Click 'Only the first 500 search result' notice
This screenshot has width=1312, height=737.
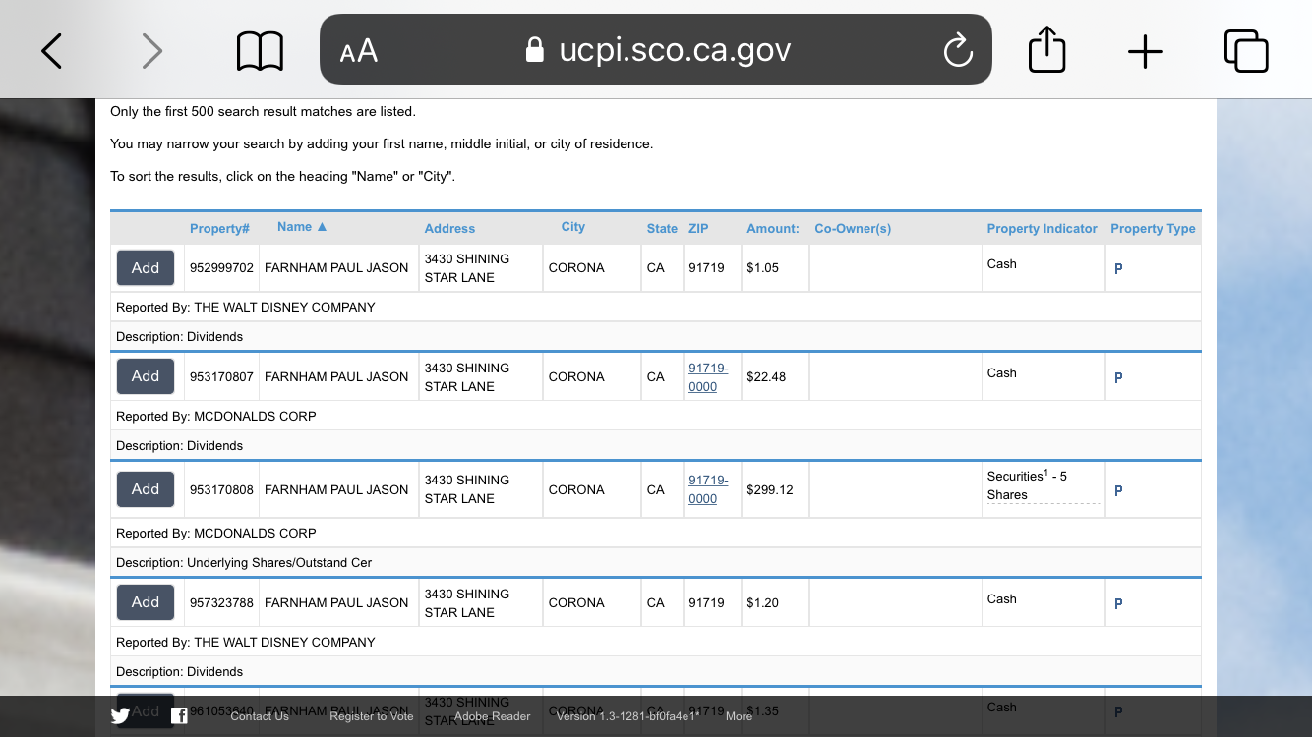click(x=263, y=111)
